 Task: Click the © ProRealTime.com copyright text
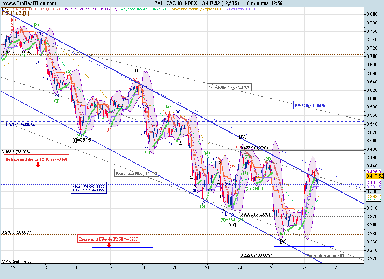(x=18, y=261)
